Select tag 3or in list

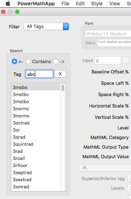point(36,130)
